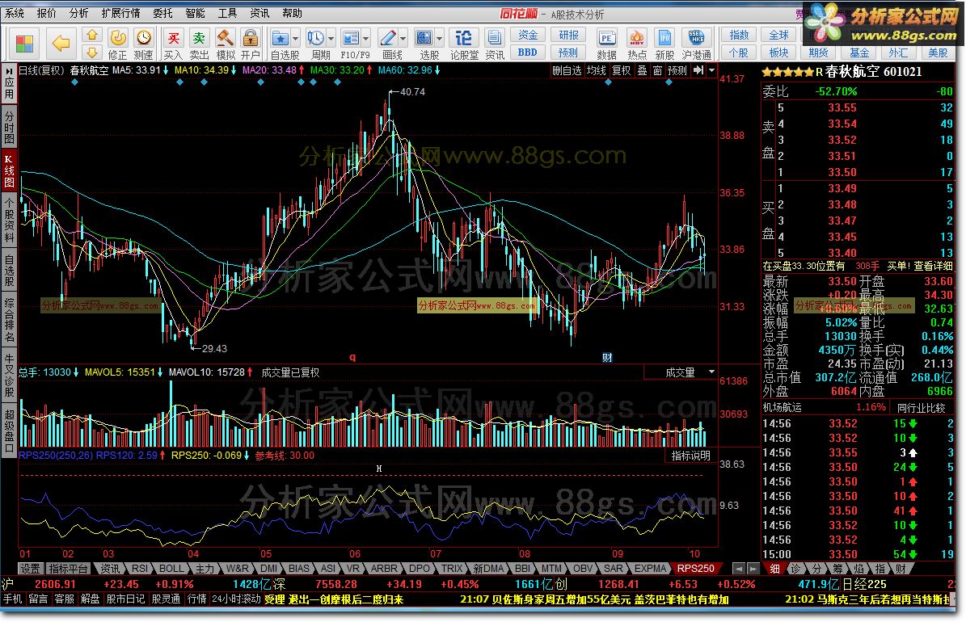The width and height of the screenshot is (966, 622).
Task: Open the 测速 speed test tool
Action: (x=144, y=44)
